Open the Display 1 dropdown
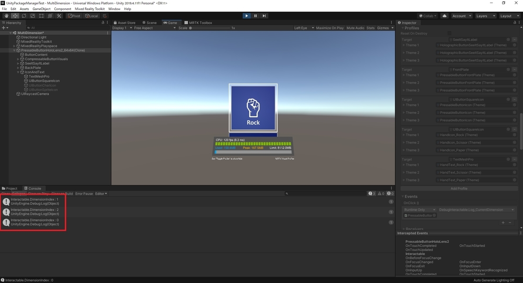 (122, 28)
